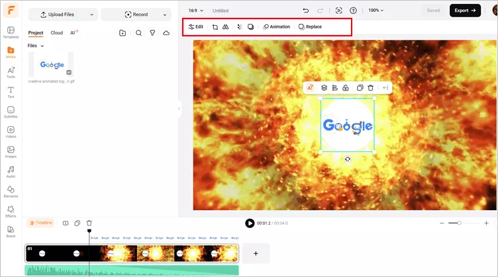
Task: Zoom in timeline with plus button
Action: click(486, 223)
